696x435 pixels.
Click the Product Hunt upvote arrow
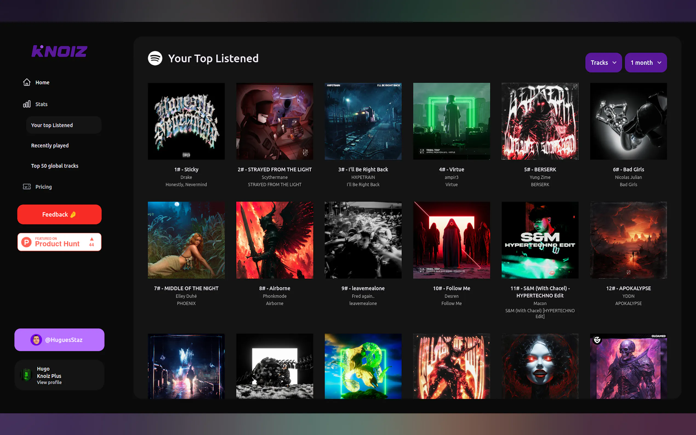(x=92, y=239)
